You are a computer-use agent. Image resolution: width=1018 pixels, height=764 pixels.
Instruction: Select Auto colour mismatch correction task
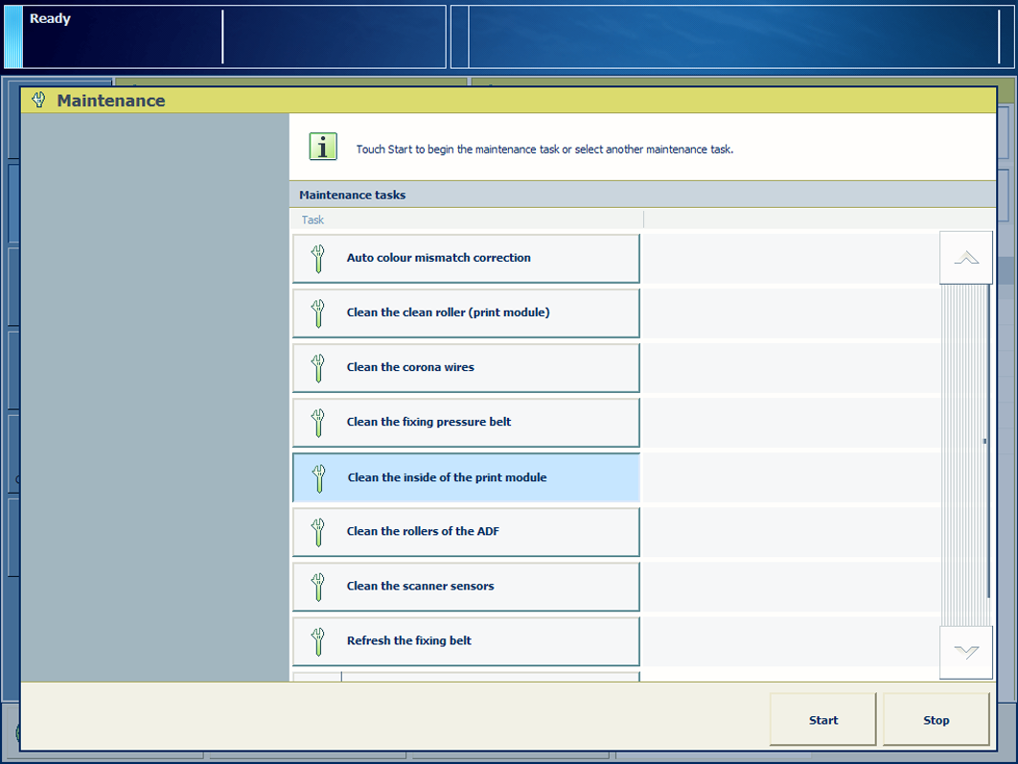point(466,259)
